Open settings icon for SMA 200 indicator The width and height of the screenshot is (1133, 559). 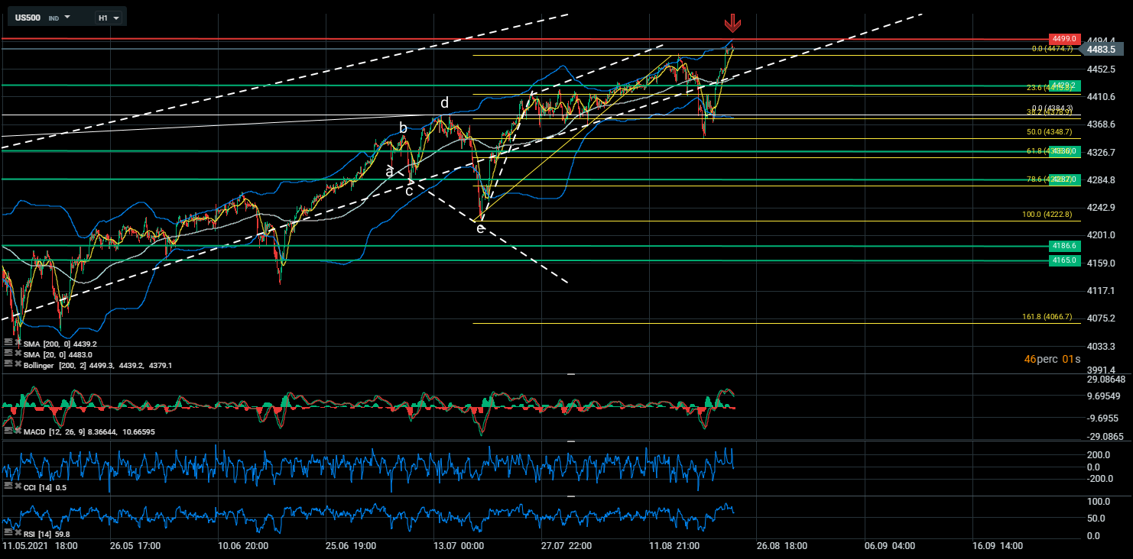[8, 344]
